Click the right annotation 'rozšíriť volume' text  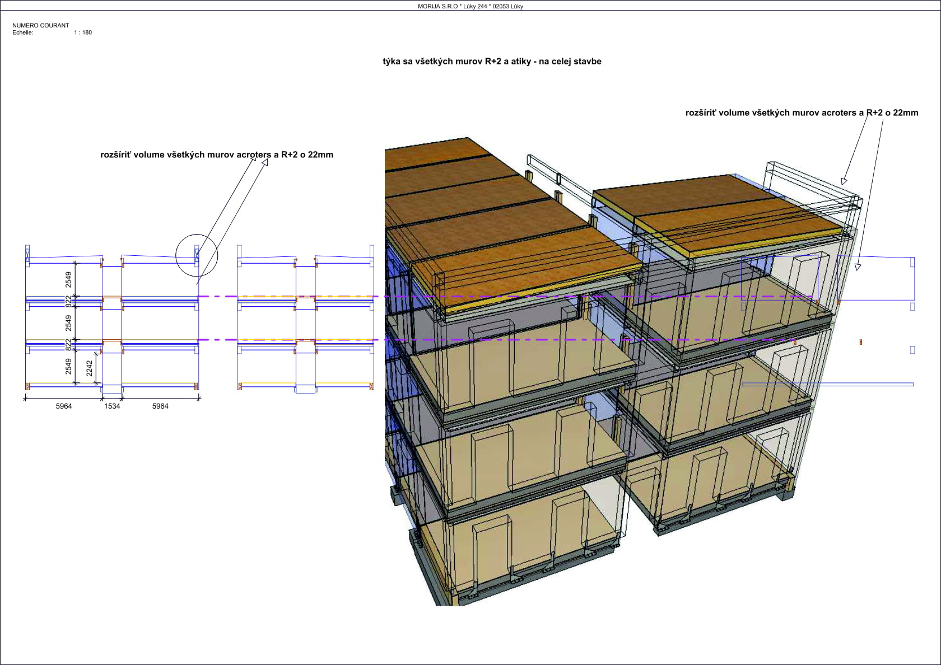pyautogui.click(x=802, y=113)
